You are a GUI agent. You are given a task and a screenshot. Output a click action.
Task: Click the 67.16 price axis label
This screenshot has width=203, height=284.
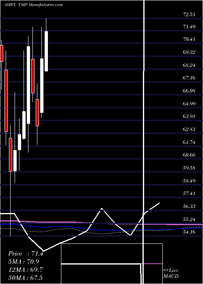coord(190,78)
